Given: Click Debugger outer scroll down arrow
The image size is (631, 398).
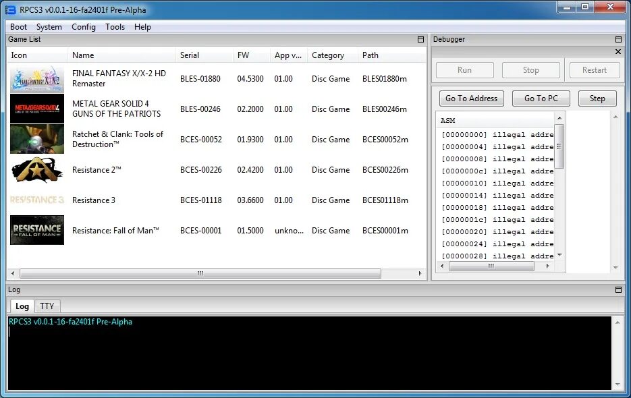Looking at the screenshot, I should (615, 268).
